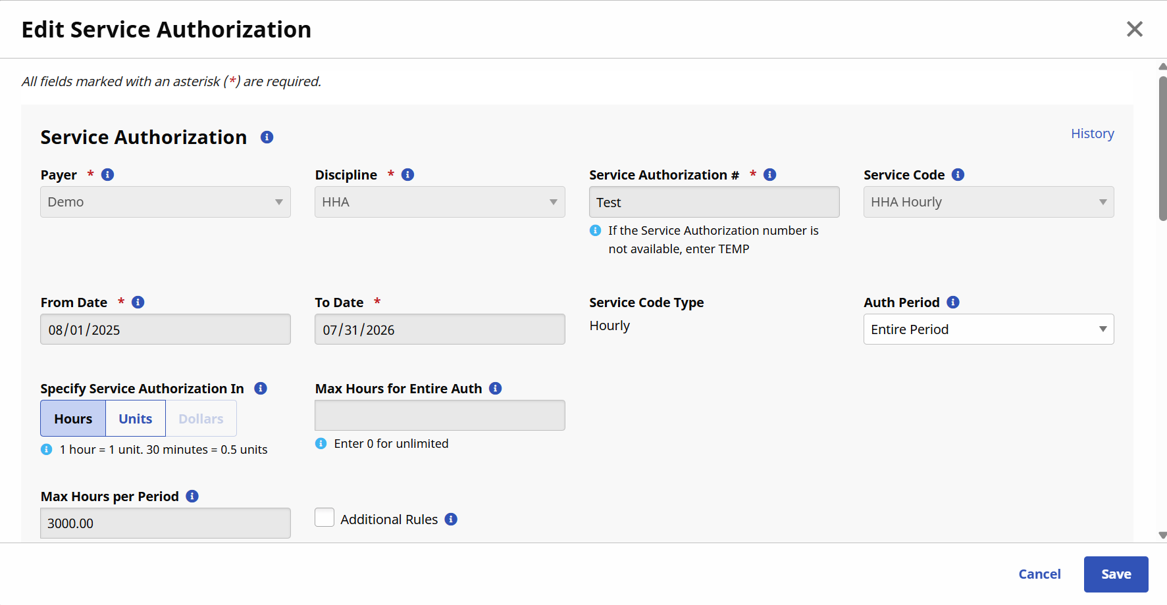Click the info icon next to Service Code
The width and height of the screenshot is (1167, 605).
(x=958, y=174)
